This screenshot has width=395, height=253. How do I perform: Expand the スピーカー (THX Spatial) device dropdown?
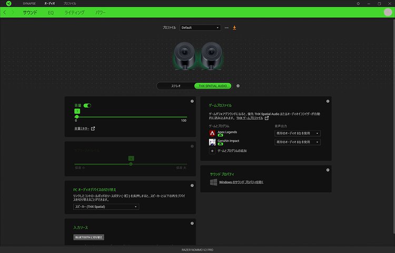click(106, 207)
